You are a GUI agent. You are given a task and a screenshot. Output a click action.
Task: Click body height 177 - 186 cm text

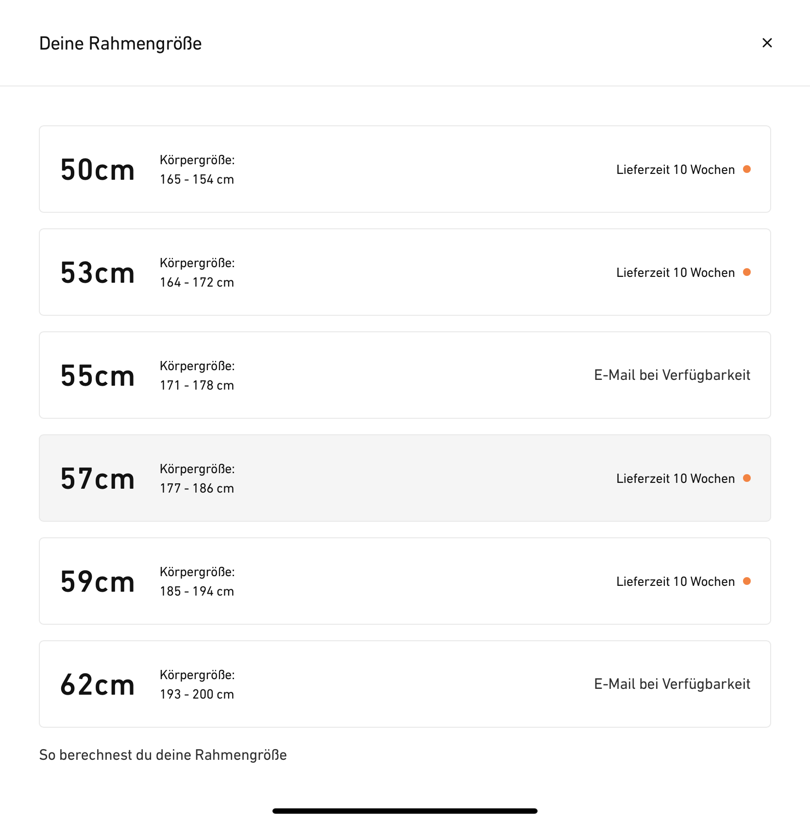[197, 488]
